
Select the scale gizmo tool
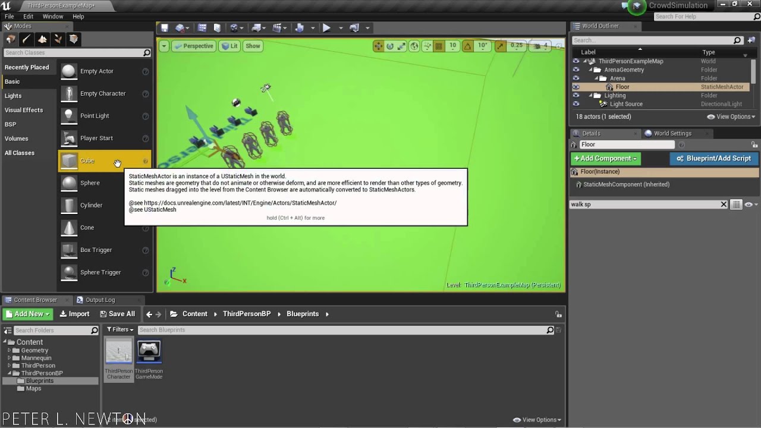click(402, 46)
